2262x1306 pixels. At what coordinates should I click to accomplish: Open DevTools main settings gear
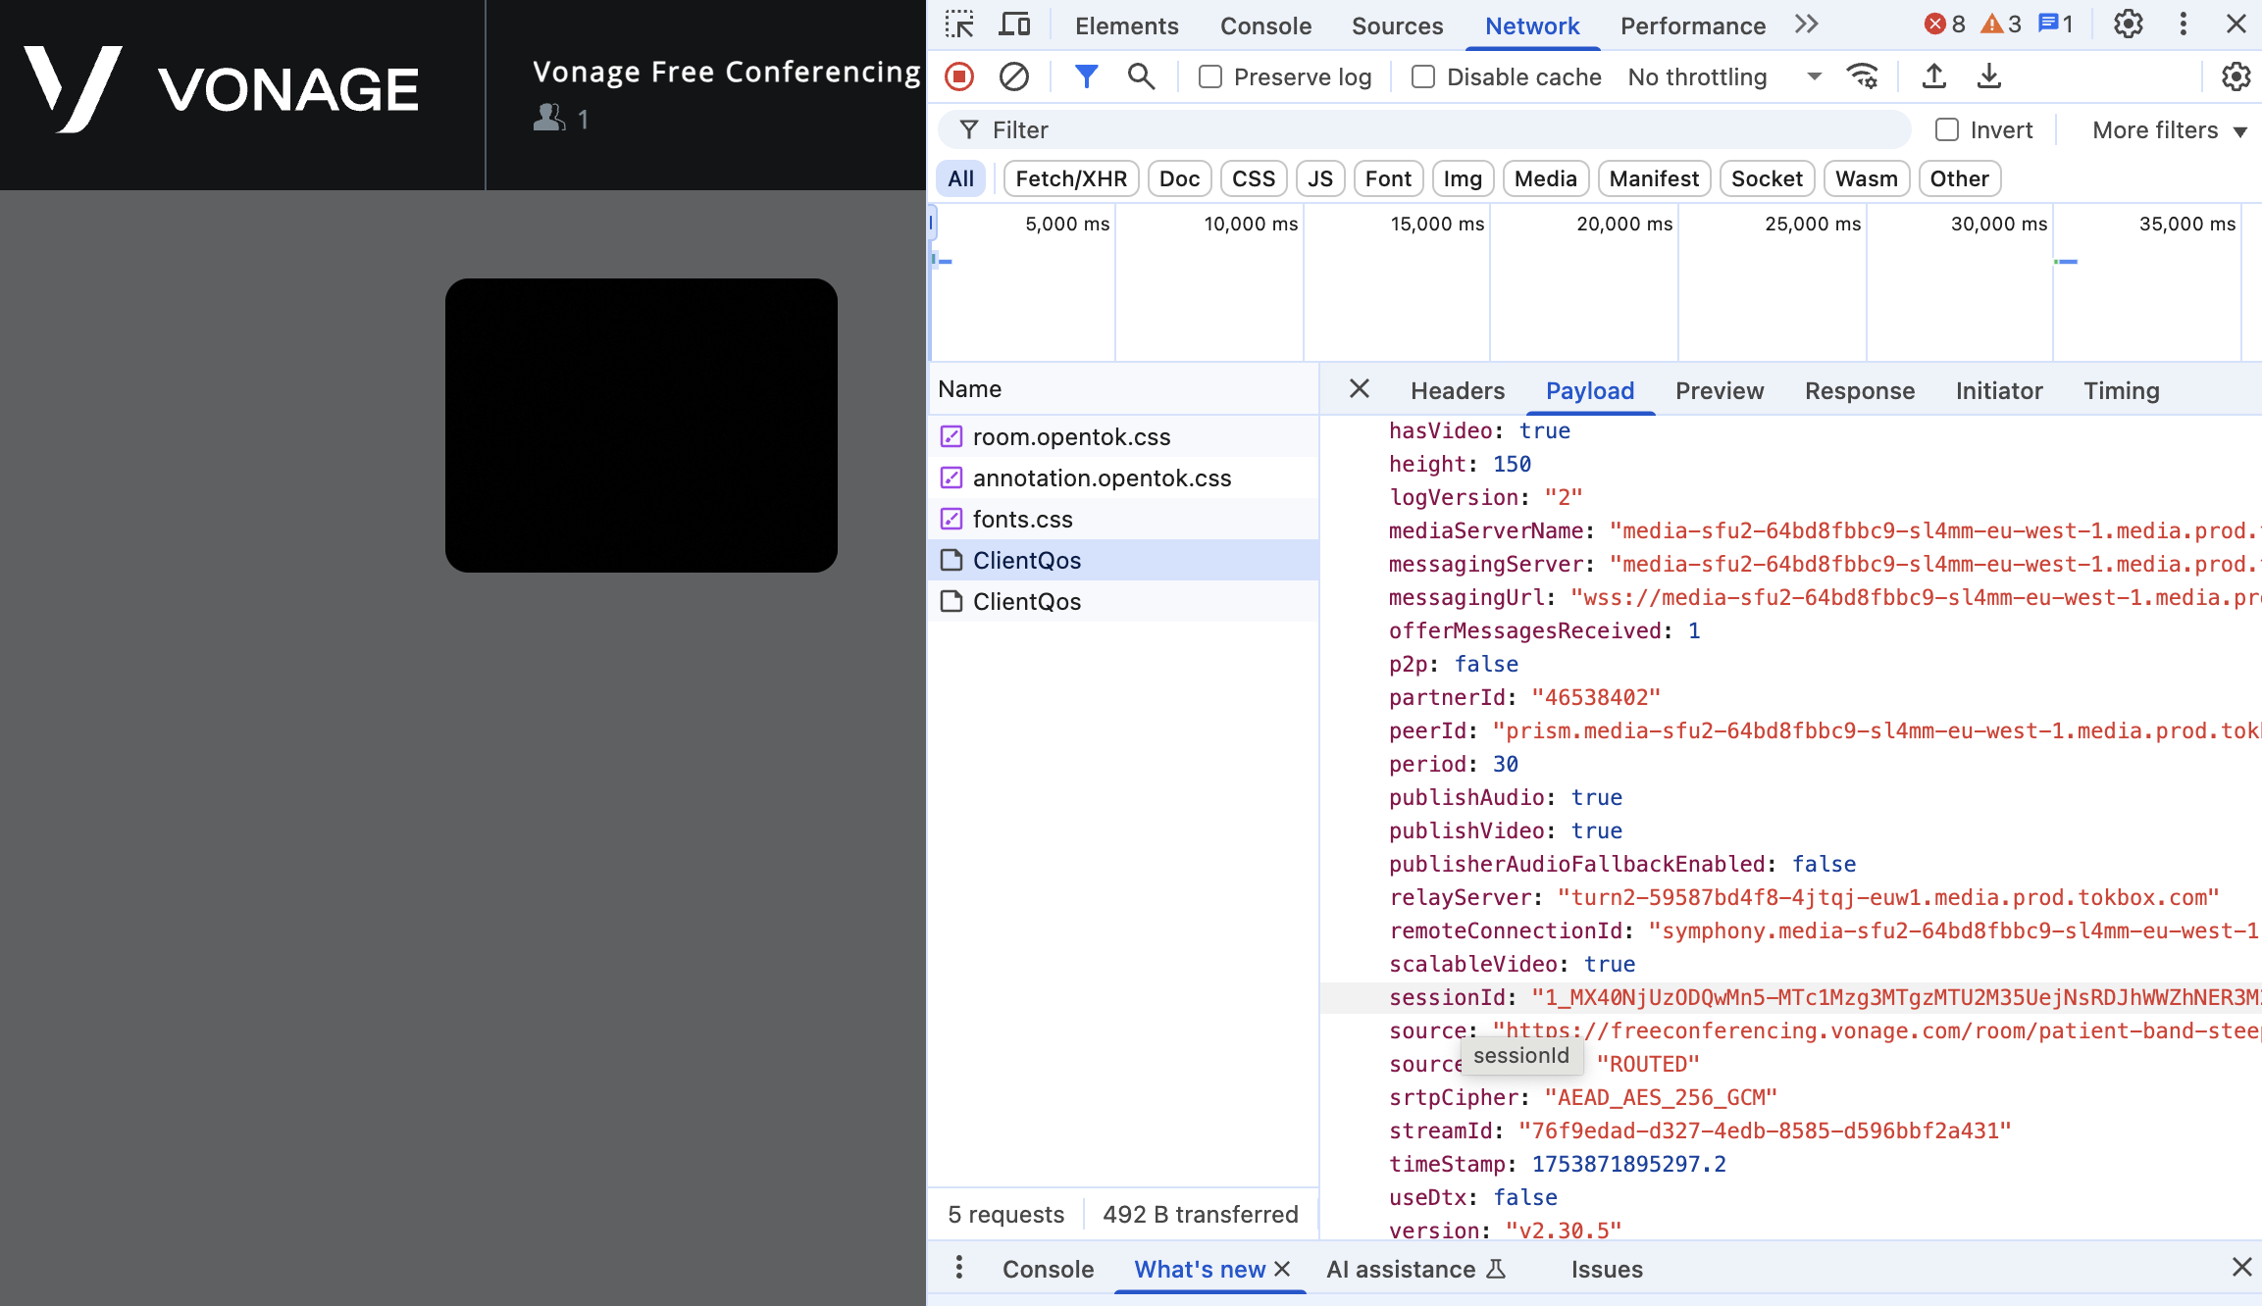[x=2128, y=25]
